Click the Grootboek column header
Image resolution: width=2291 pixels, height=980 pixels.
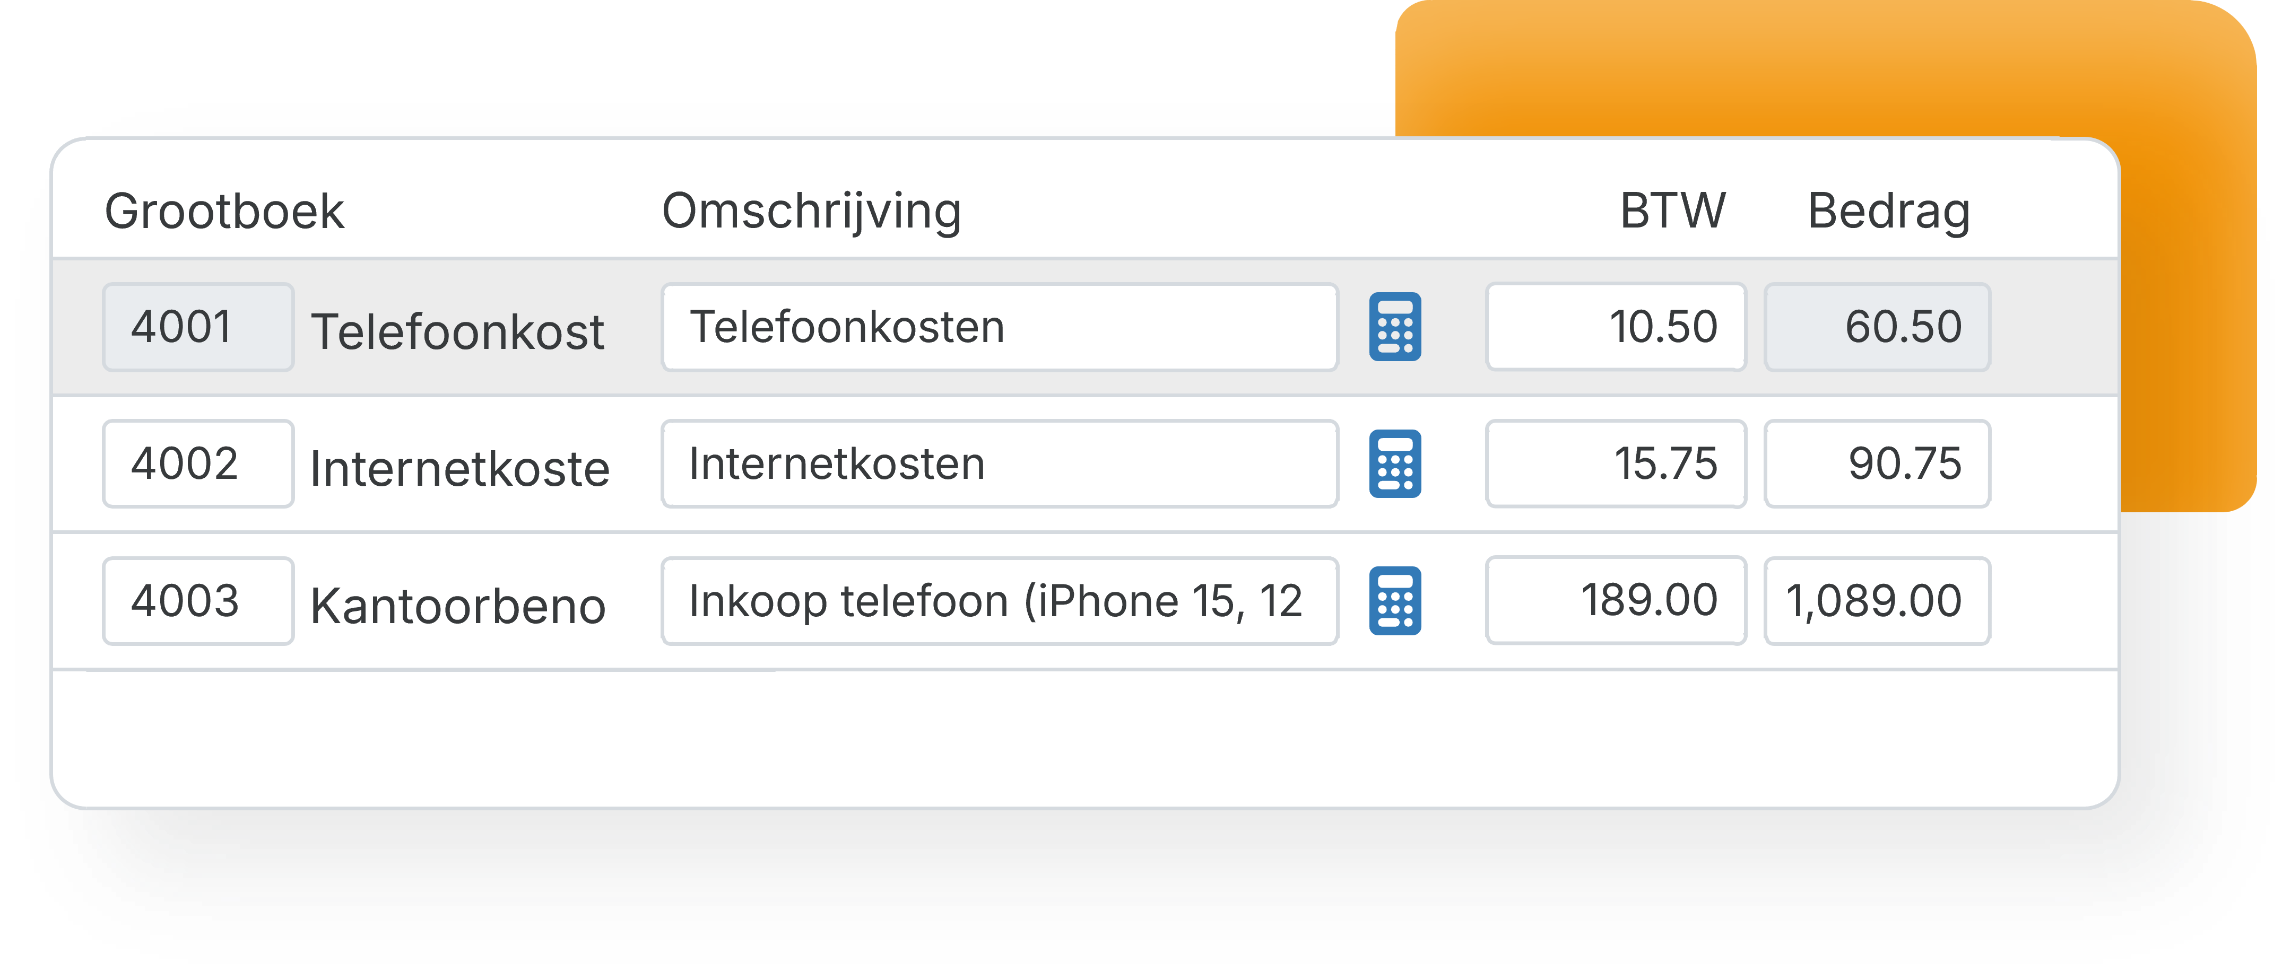coord(224,212)
